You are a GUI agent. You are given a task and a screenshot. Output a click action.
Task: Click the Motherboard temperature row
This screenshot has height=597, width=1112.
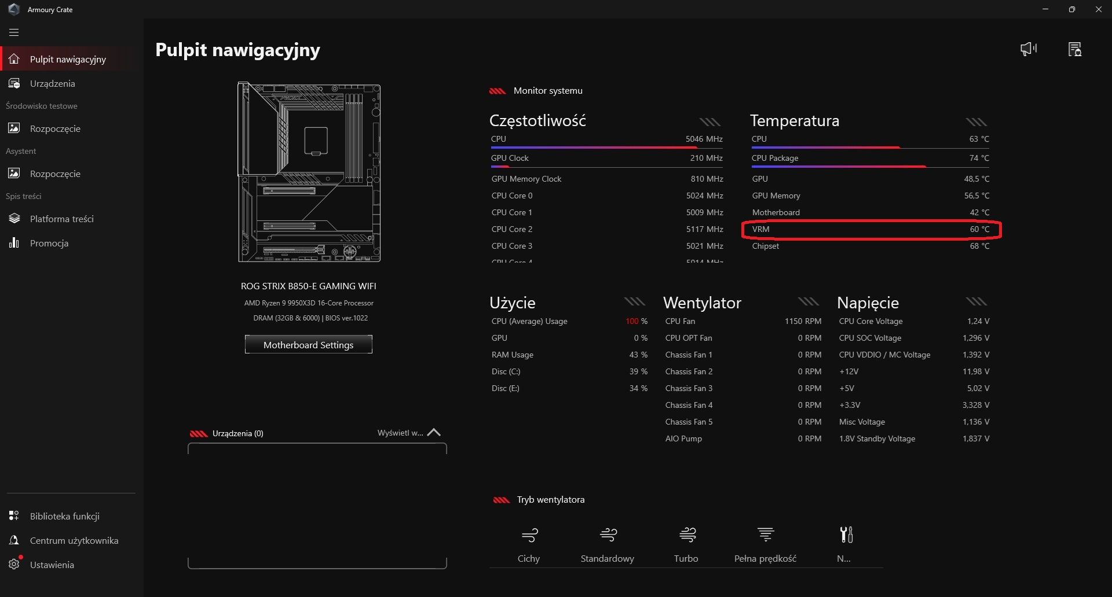[870, 212]
